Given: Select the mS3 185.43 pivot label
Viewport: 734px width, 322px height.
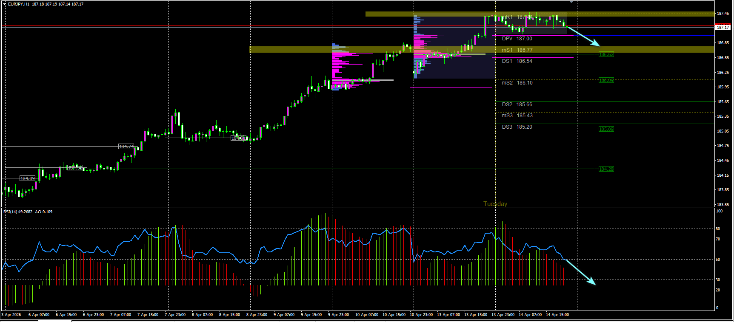Looking at the screenshot, I should (517, 116).
